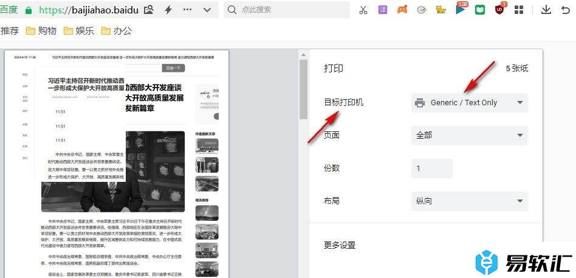This screenshot has height=278, width=576.
Task: Click the first 相关推荐 thumbnail in preview
Action: [207, 213]
